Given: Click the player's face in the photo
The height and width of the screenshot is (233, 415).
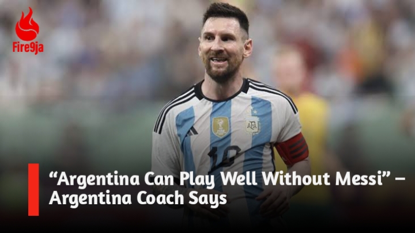Looking at the screenshot, I should click(220, 49).
